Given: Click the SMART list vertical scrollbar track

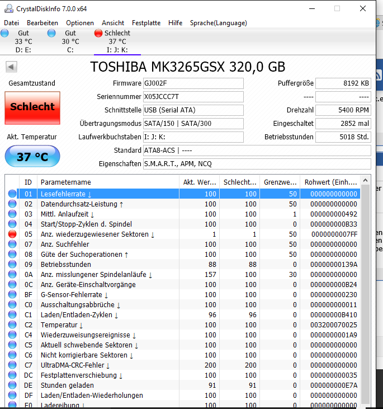Looking at the screenshot, I should click(x=365, y=295).
